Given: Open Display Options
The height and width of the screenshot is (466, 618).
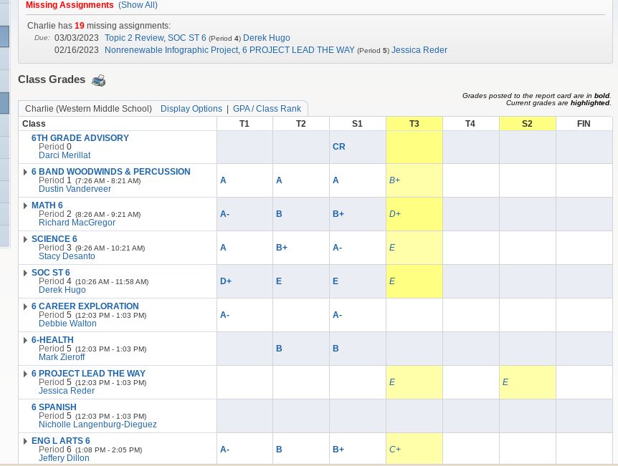Looking at the screenshot, I should [x=191, y=109].
